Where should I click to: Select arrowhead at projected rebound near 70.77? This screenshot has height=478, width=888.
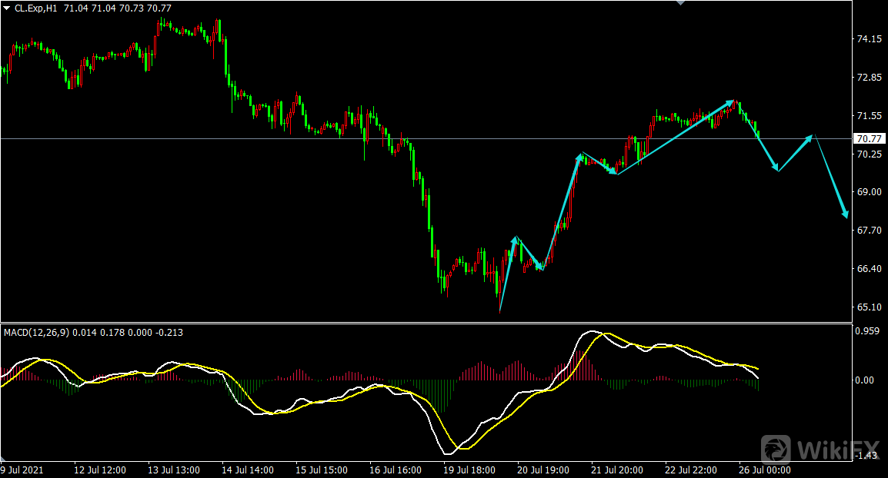point(809,138)
